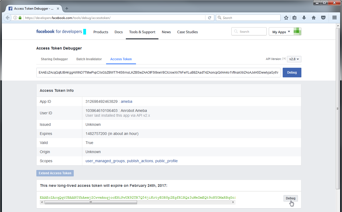Open the API version v2.8 dropdown

[294, 59]
